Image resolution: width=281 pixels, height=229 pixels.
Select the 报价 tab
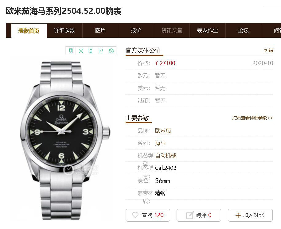(x=136, y=30)
